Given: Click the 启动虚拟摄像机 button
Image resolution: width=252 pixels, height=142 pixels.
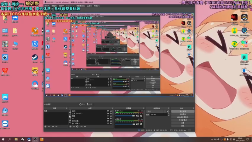Looking at the screenshot, I should [183, 117].
